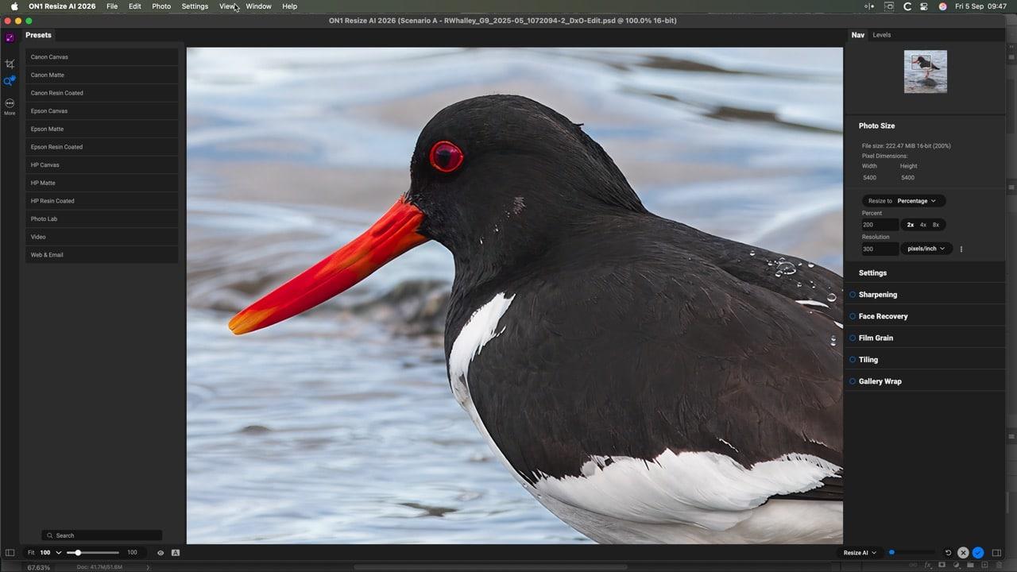Enable the Film Grain setting toggle
The image size is (1017, 572).
[x=853, y=338]
